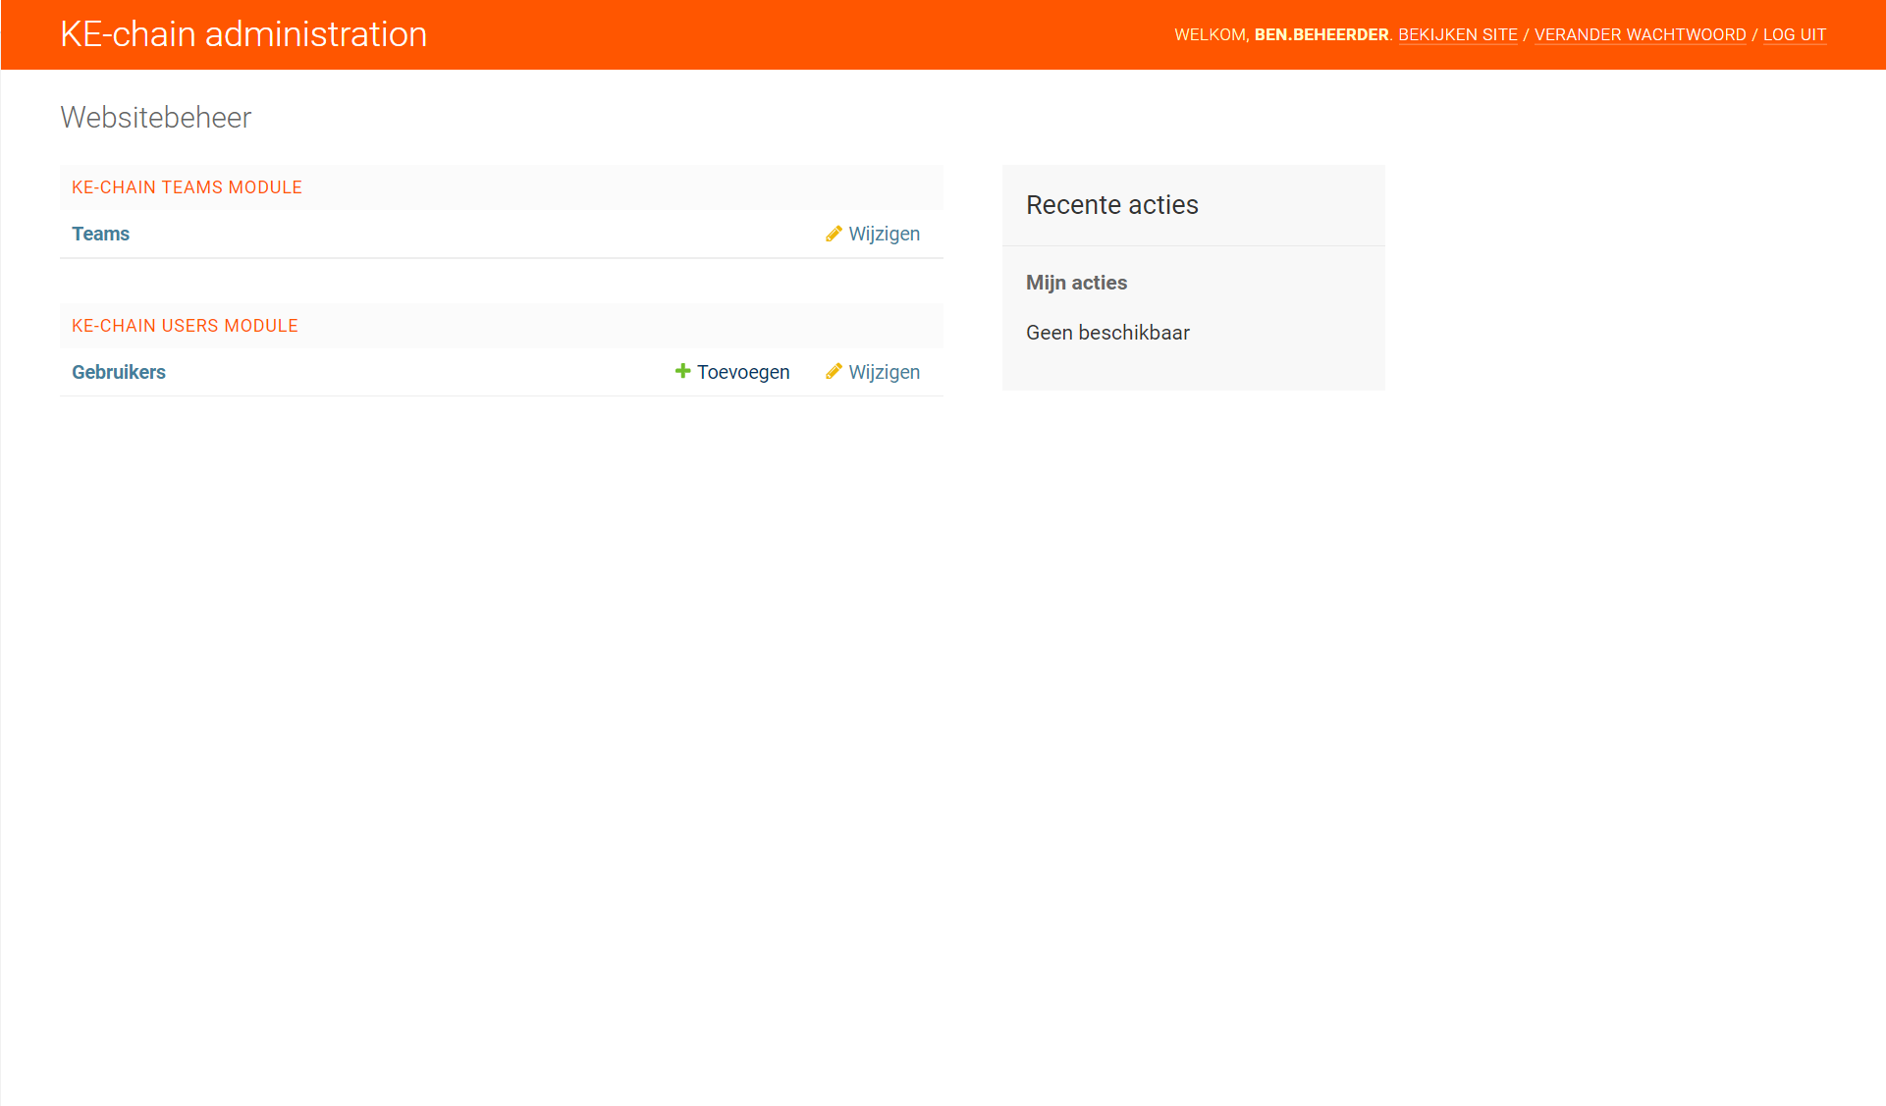Click Wijzigen text for Gebruikers

884,372
